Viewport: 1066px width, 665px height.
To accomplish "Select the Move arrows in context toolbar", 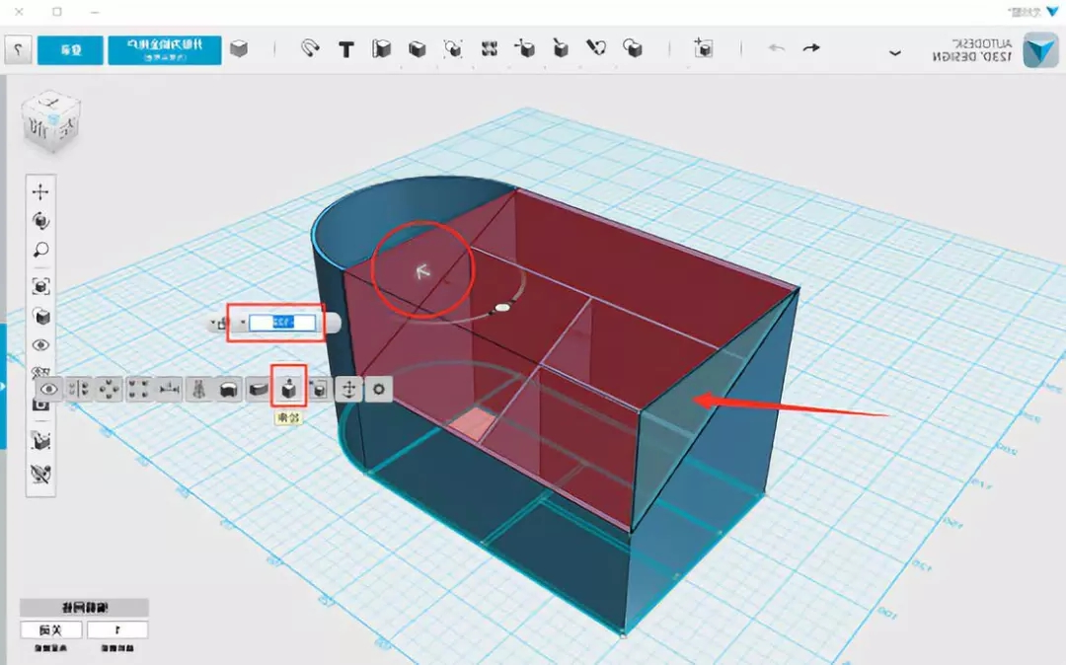I will coord(348,389).
